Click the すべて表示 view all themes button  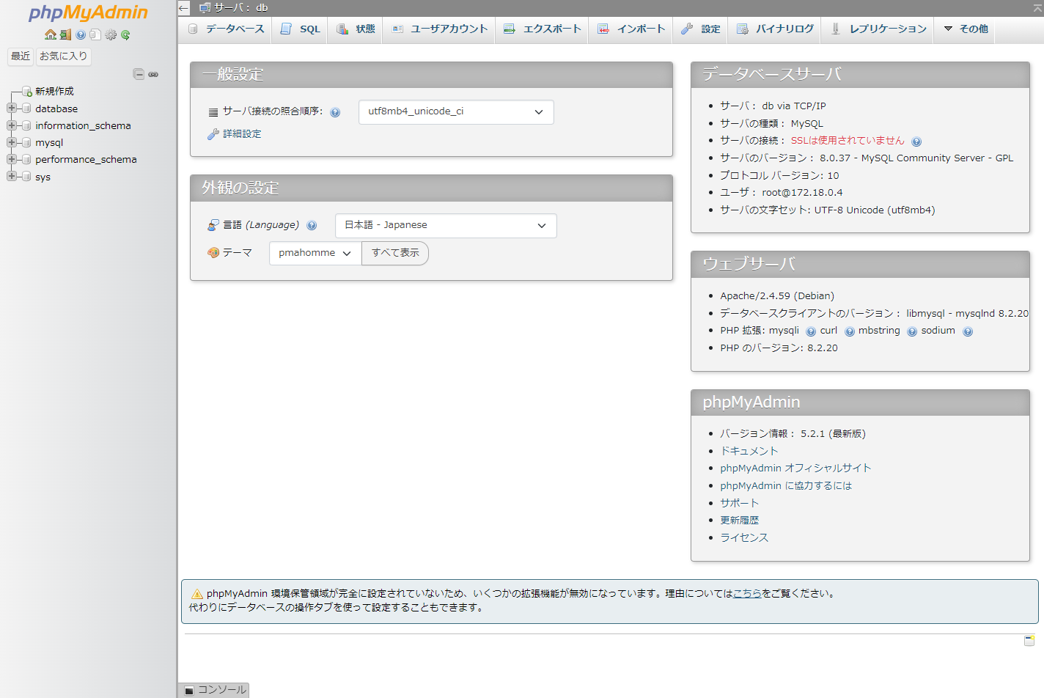(395, 253)
